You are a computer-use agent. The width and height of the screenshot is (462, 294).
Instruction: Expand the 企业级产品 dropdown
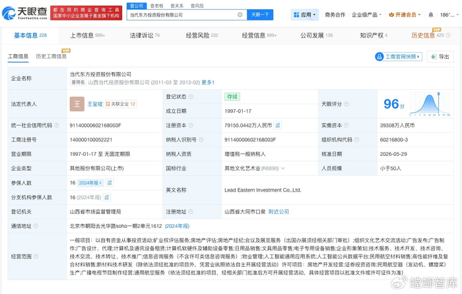tap(366, 15)
